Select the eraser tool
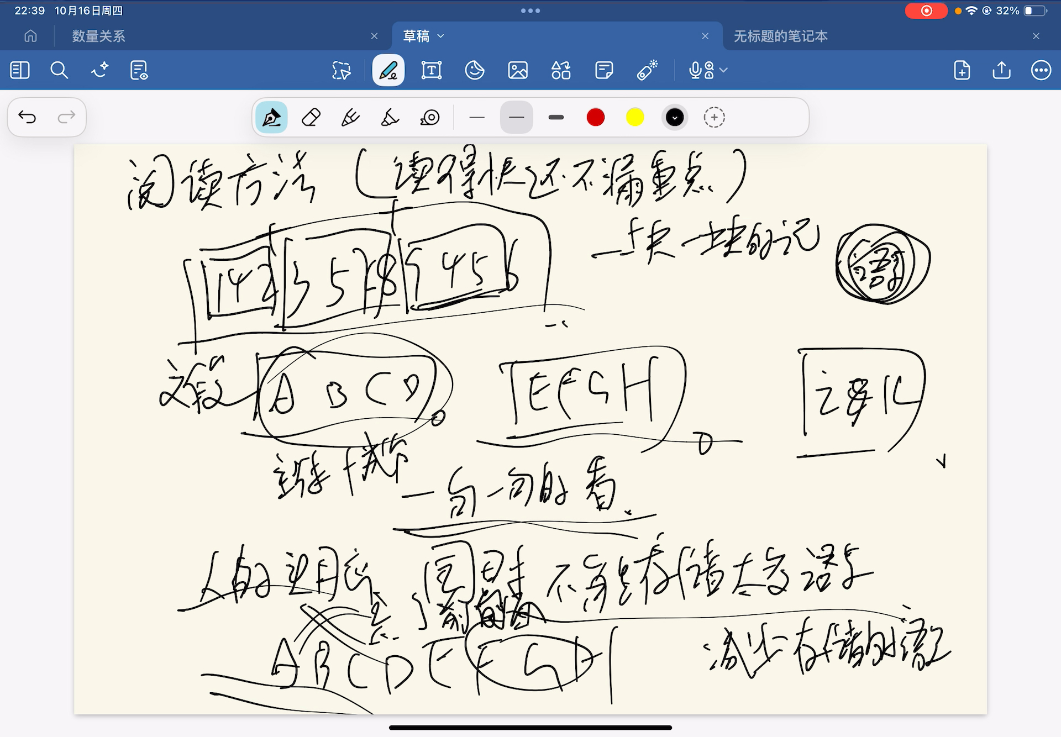The width and height of the screenshot is (1061, 737). (x=311, y=118)
